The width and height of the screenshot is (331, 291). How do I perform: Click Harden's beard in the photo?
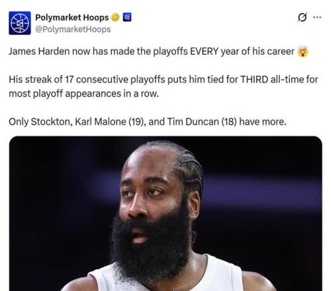[151, 243]
